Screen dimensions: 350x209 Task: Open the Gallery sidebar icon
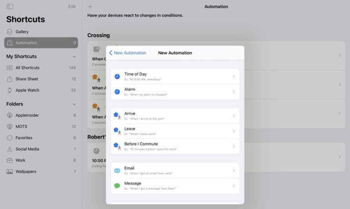tap(10, 32)
